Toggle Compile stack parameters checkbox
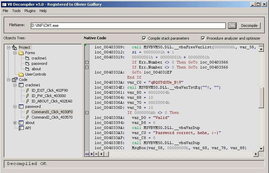The image size is (269, 173). (x=144, y=38)
